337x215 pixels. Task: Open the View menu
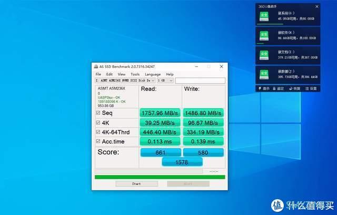coord(122,74)
